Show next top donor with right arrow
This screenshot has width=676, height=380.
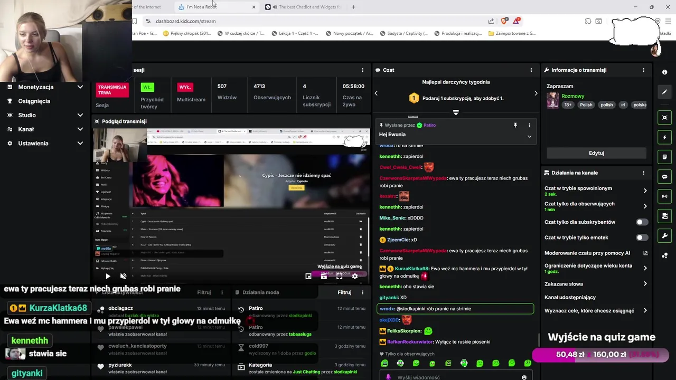pyautogui.click(x=536, y=93)
